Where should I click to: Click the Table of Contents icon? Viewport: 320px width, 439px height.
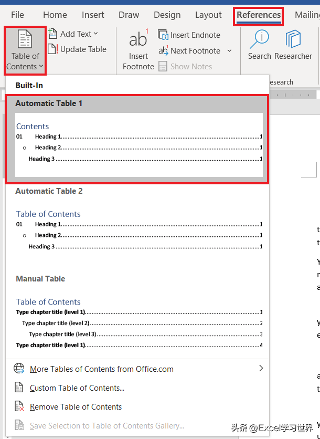pyautogui.click(x=25, y=40)
